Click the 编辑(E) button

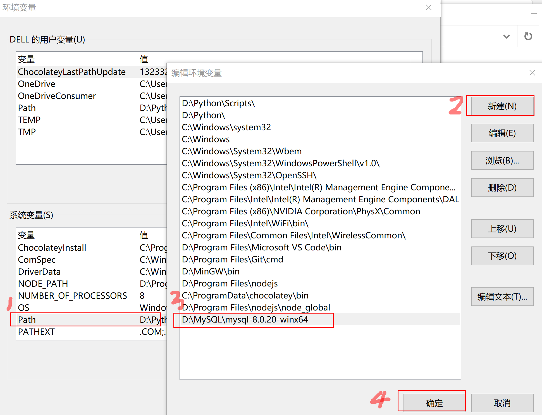click(x=502, y=133)
